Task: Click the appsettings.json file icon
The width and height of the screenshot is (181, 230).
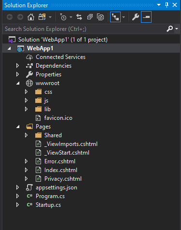Action: (29, 187)
